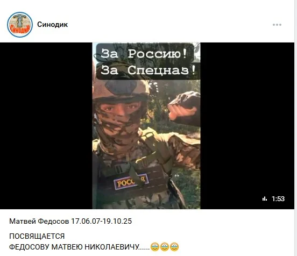
Task: Click the 1:53 video duration label
Action: (278, 198)
